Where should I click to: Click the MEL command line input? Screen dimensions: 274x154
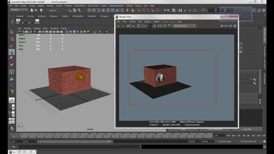click(x=79, y=147)
